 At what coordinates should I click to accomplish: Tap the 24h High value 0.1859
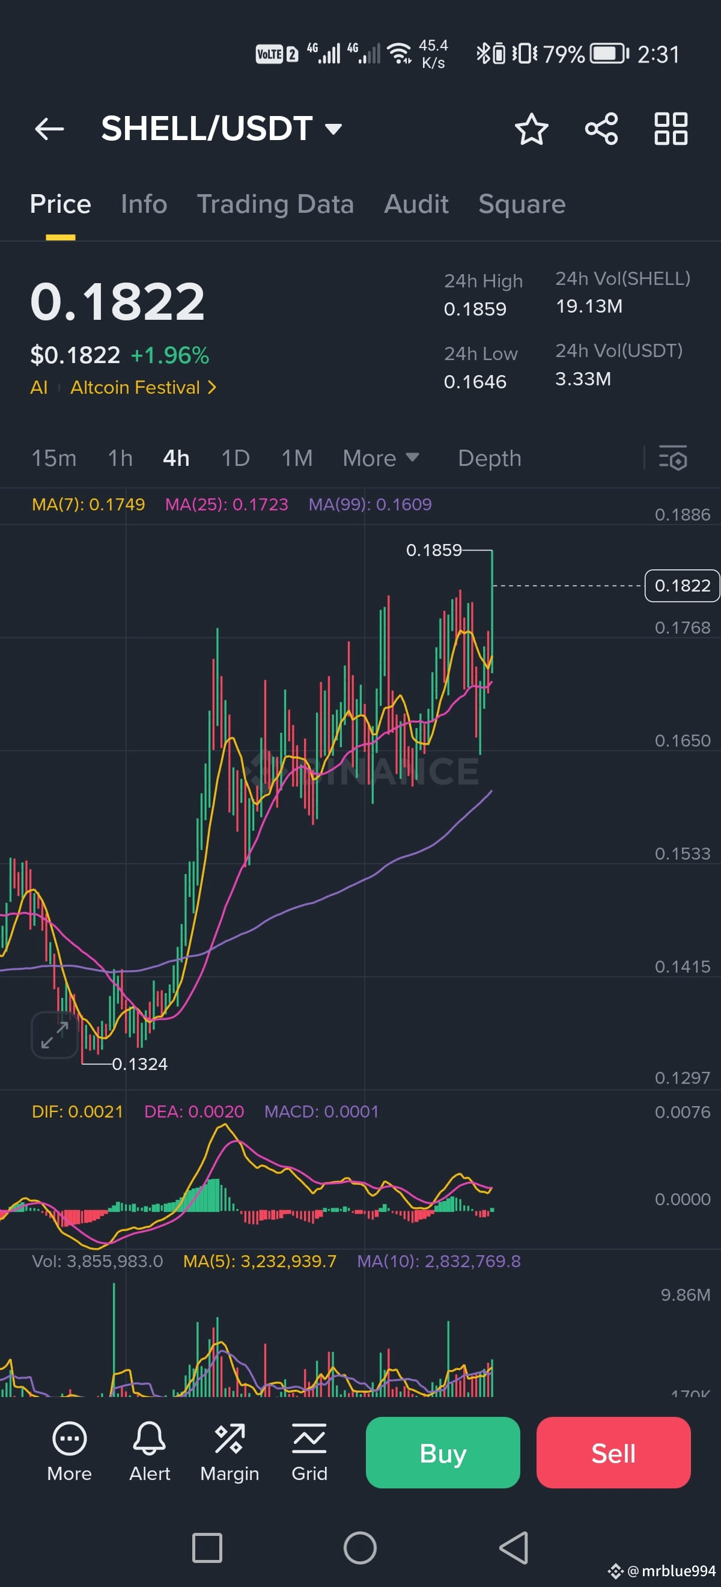pyautogui.click(x=475, y=308)
